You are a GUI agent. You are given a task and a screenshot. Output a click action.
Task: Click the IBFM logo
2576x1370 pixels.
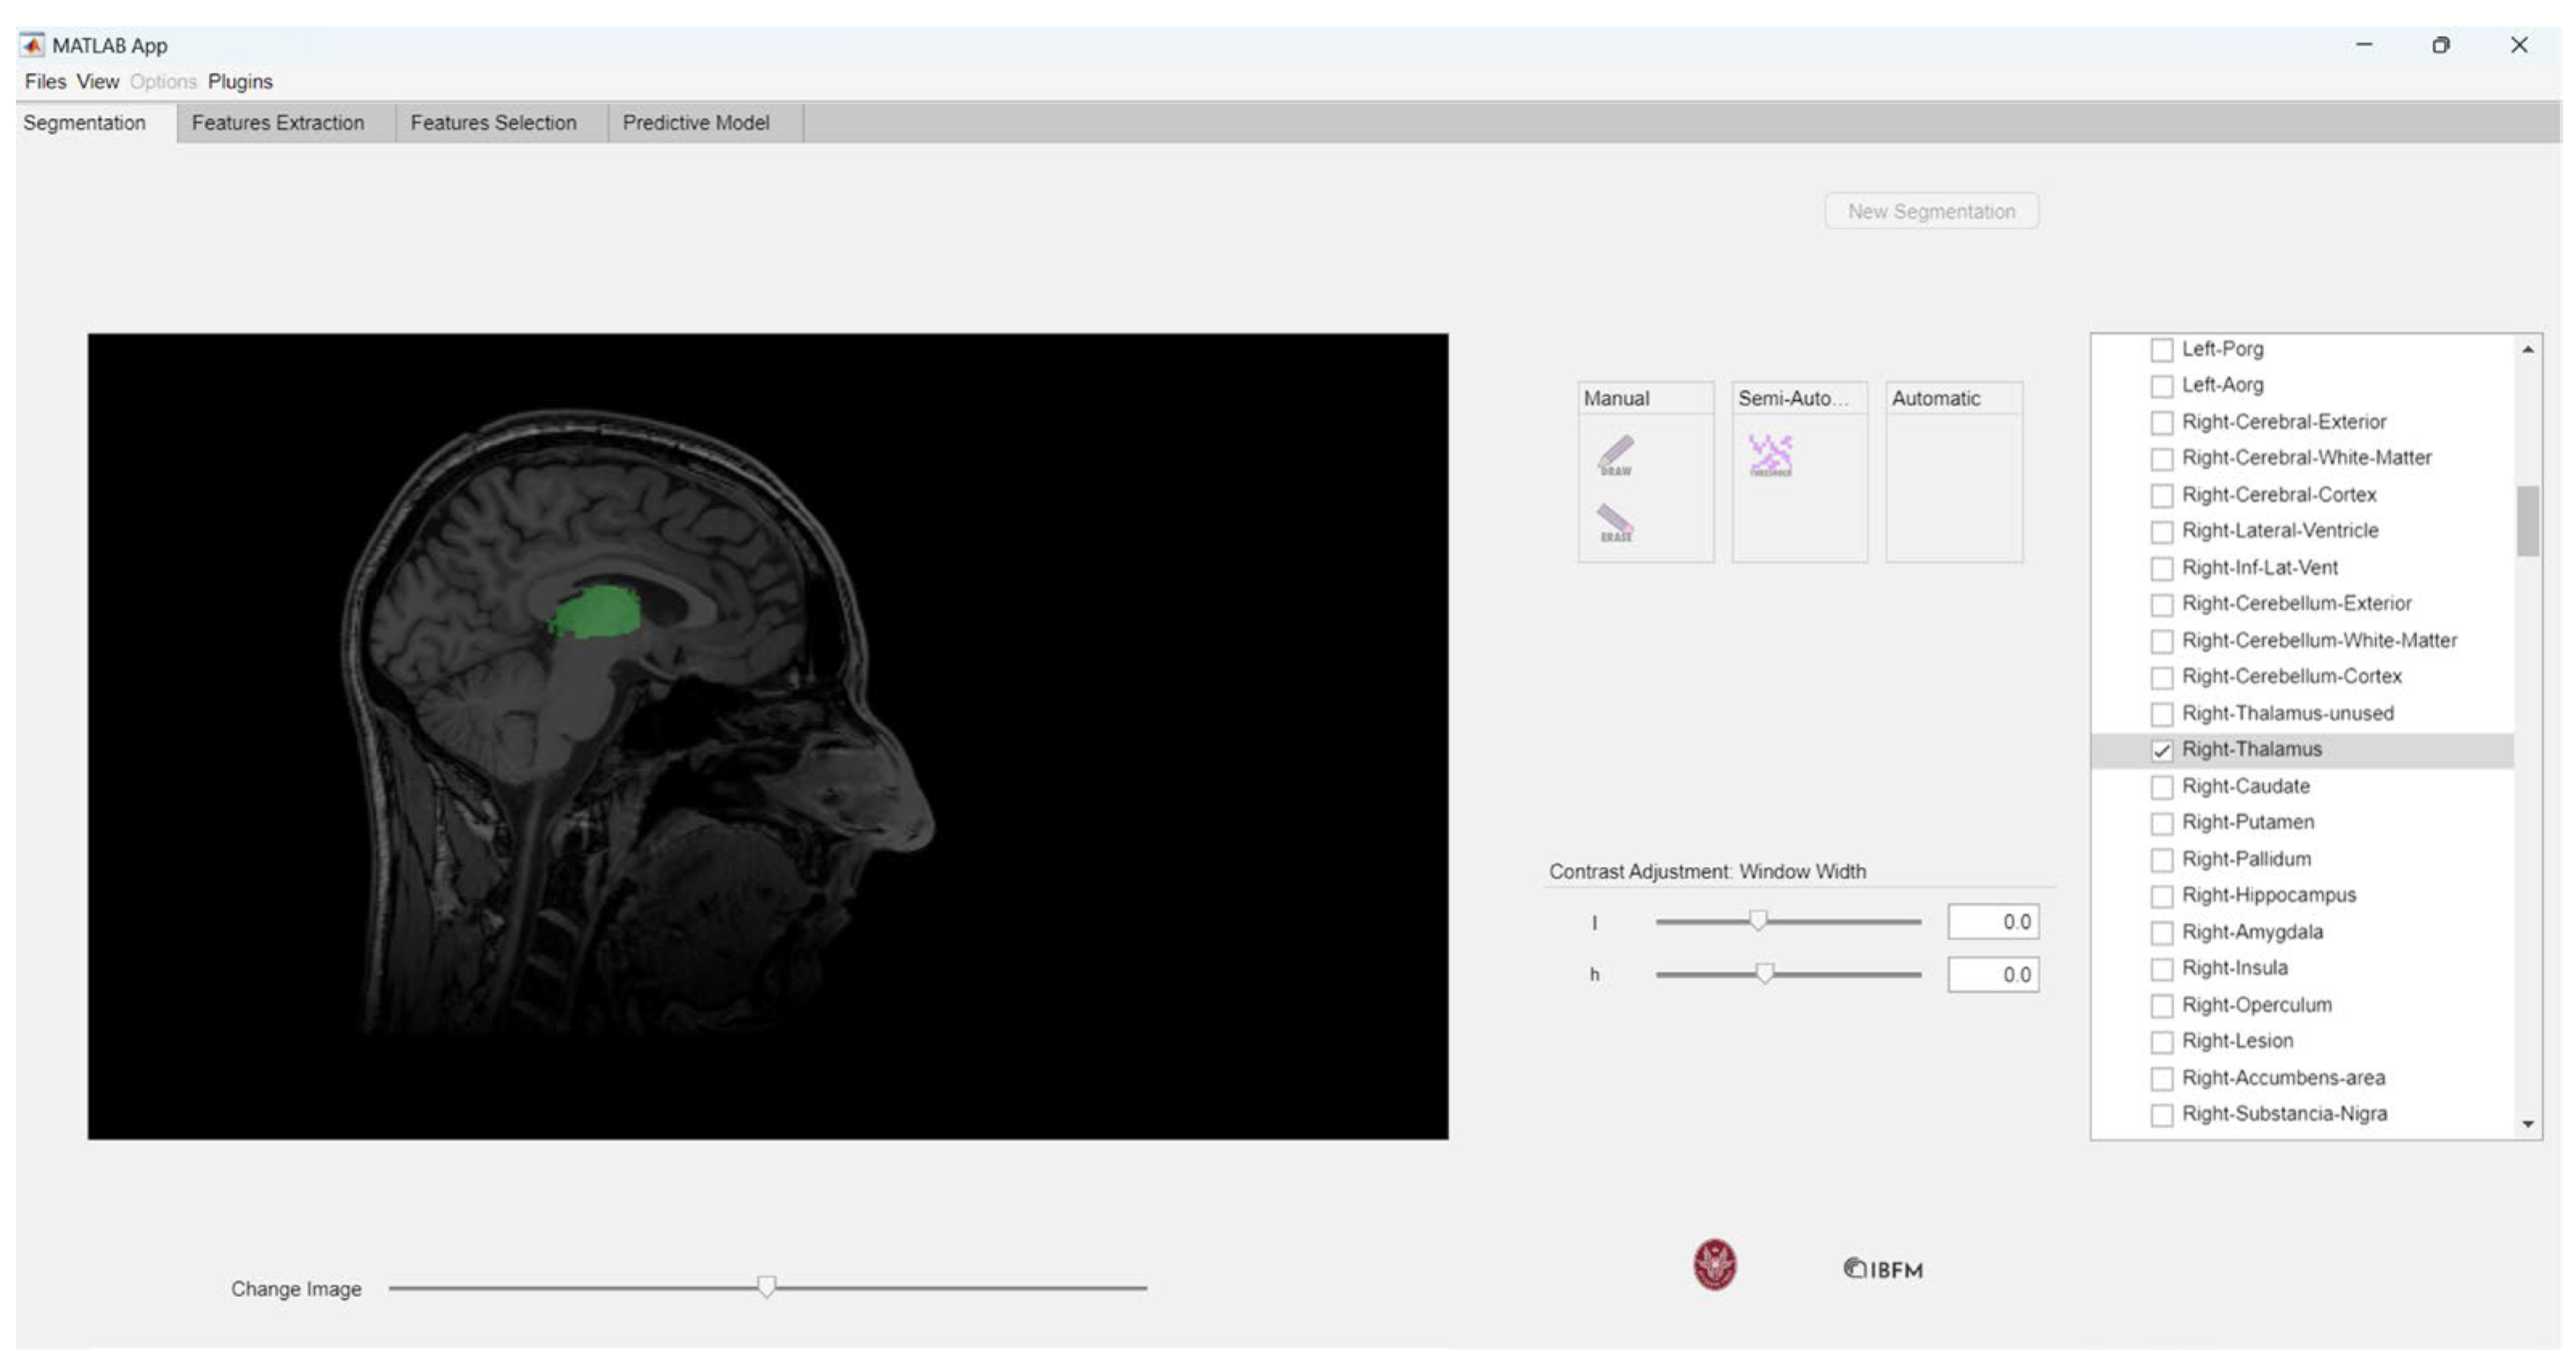(1883, 1269)
